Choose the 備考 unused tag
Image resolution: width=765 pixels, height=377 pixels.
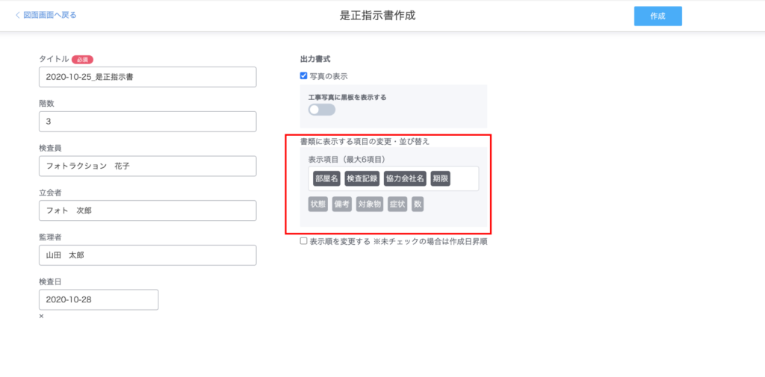[341, 204]
